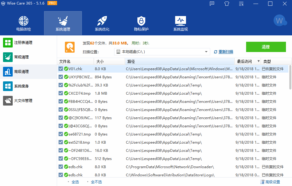Click the Wise Care 365 logo icon
Viewport: 292px width, 186px height.
coord(3,4)
